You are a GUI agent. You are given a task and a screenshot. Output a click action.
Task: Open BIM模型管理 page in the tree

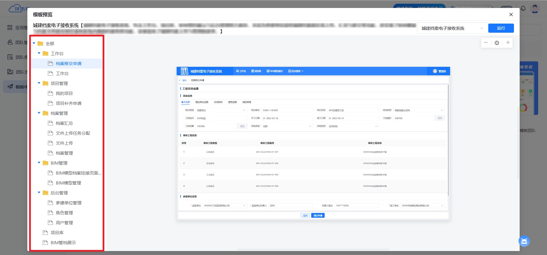coord(68,183)
